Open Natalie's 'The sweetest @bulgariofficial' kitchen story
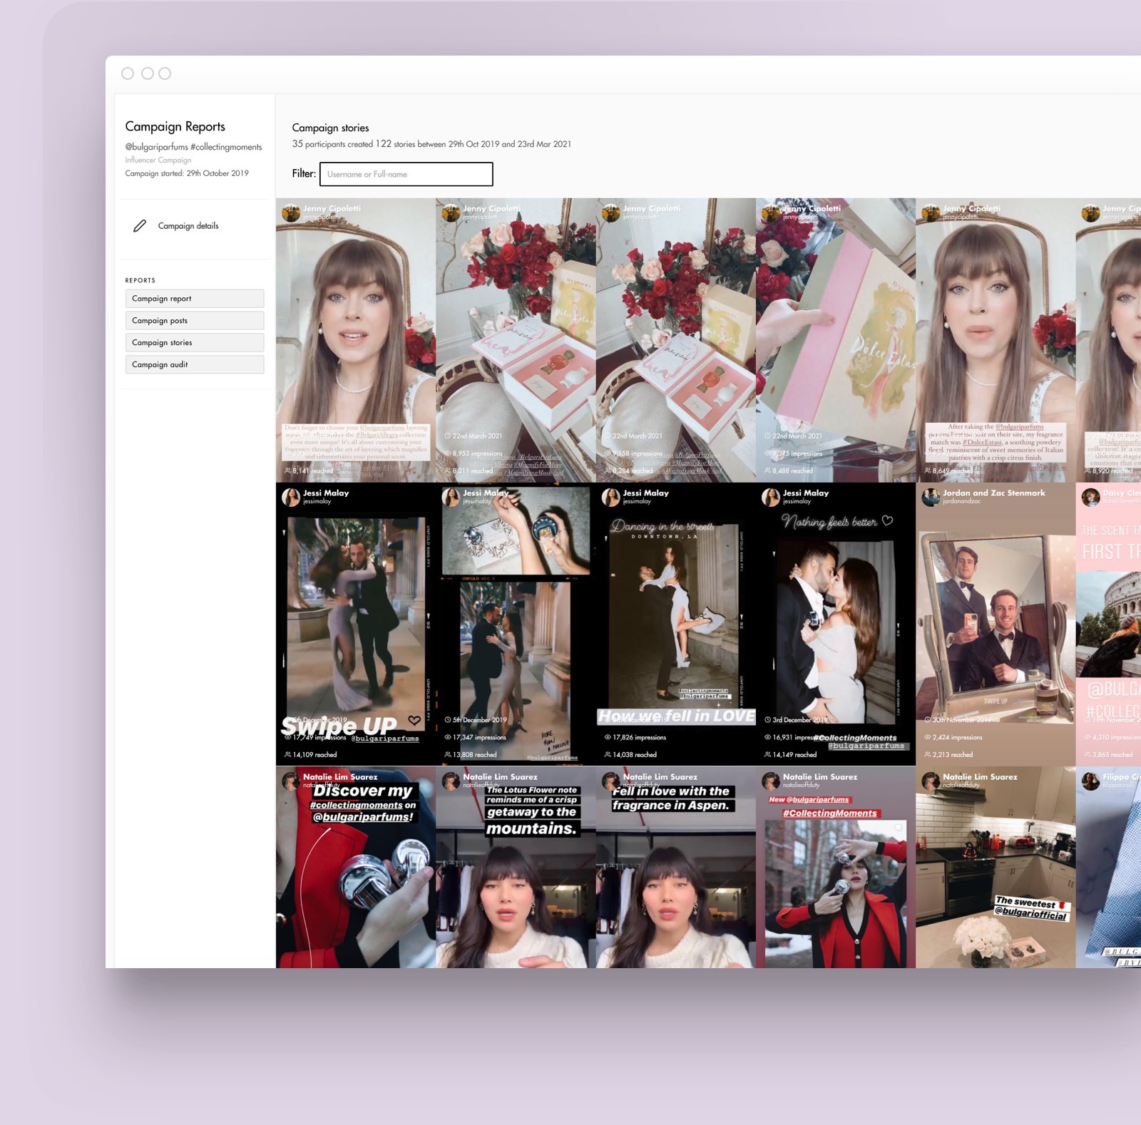This screenshot has width=1141, height=1125. (x=995, y=870)
